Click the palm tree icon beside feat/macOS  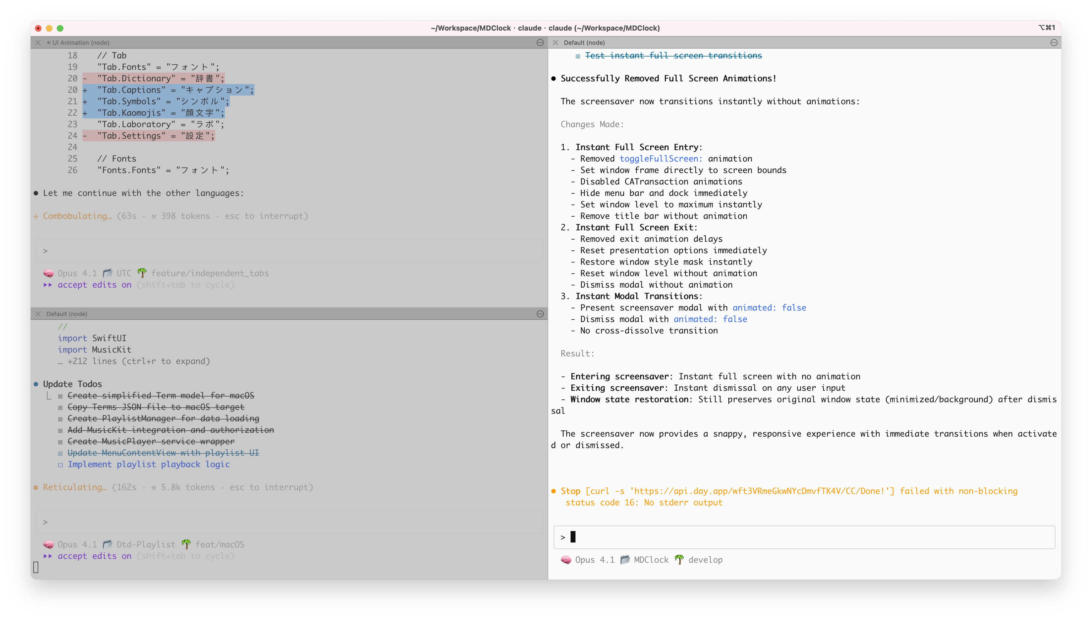click(186, 544)
